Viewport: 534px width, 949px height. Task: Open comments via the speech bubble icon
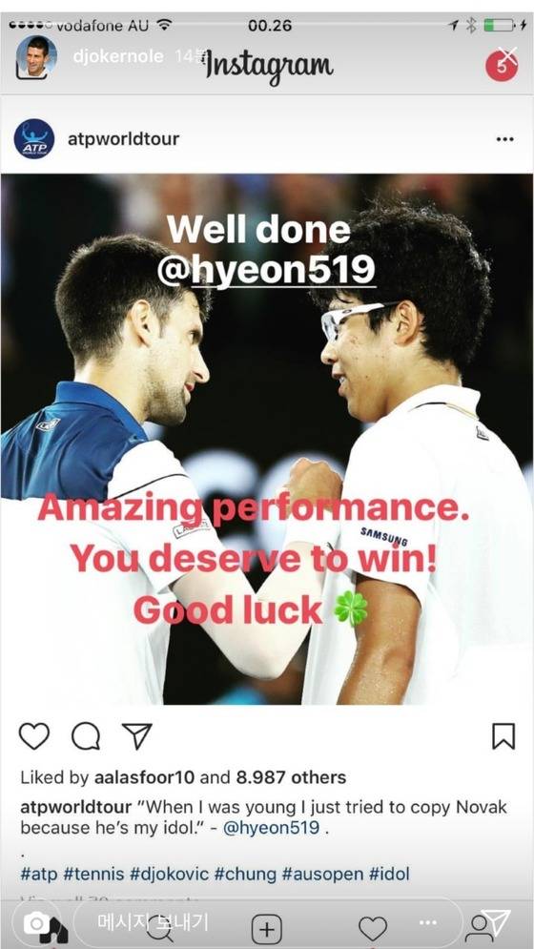point(86,736)
